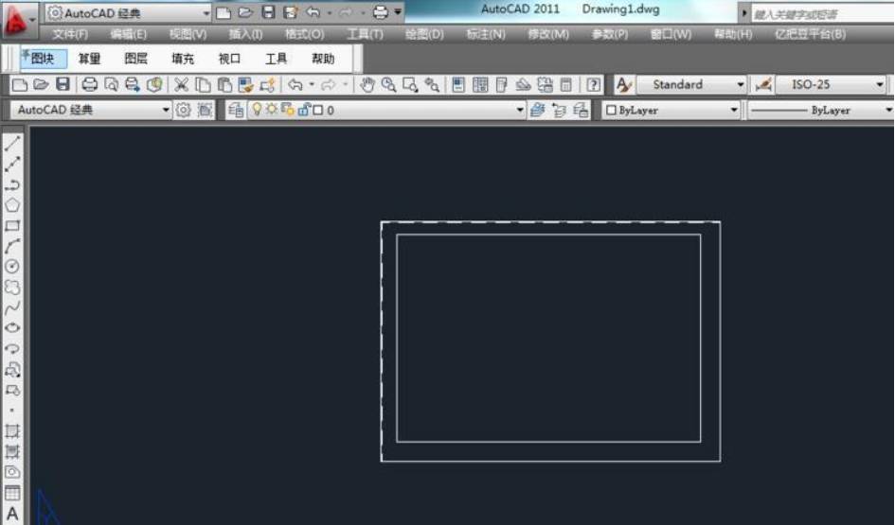895x525 pixels.
Task: Select the Circle drawing tool
Action: point(12,267)
